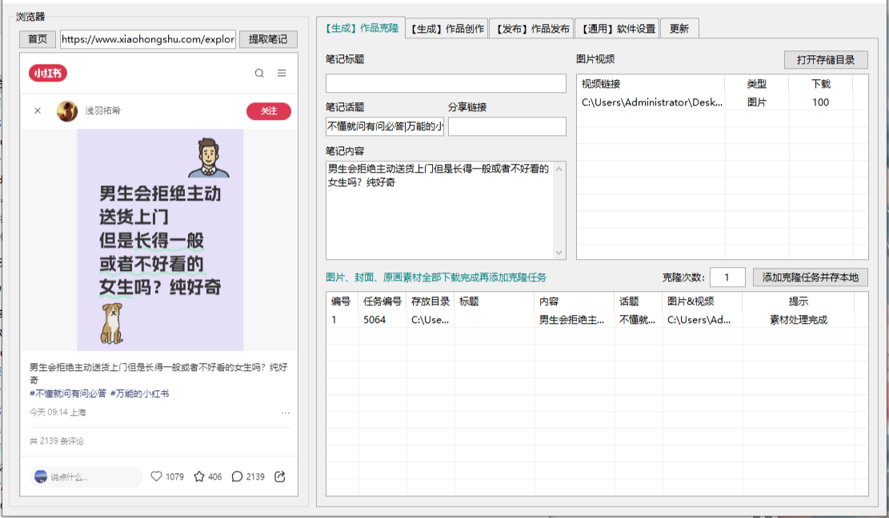Click the star favorite icon with 406
Image resolution: width=889 pixels, height=518 pixels.
point(199,476)
